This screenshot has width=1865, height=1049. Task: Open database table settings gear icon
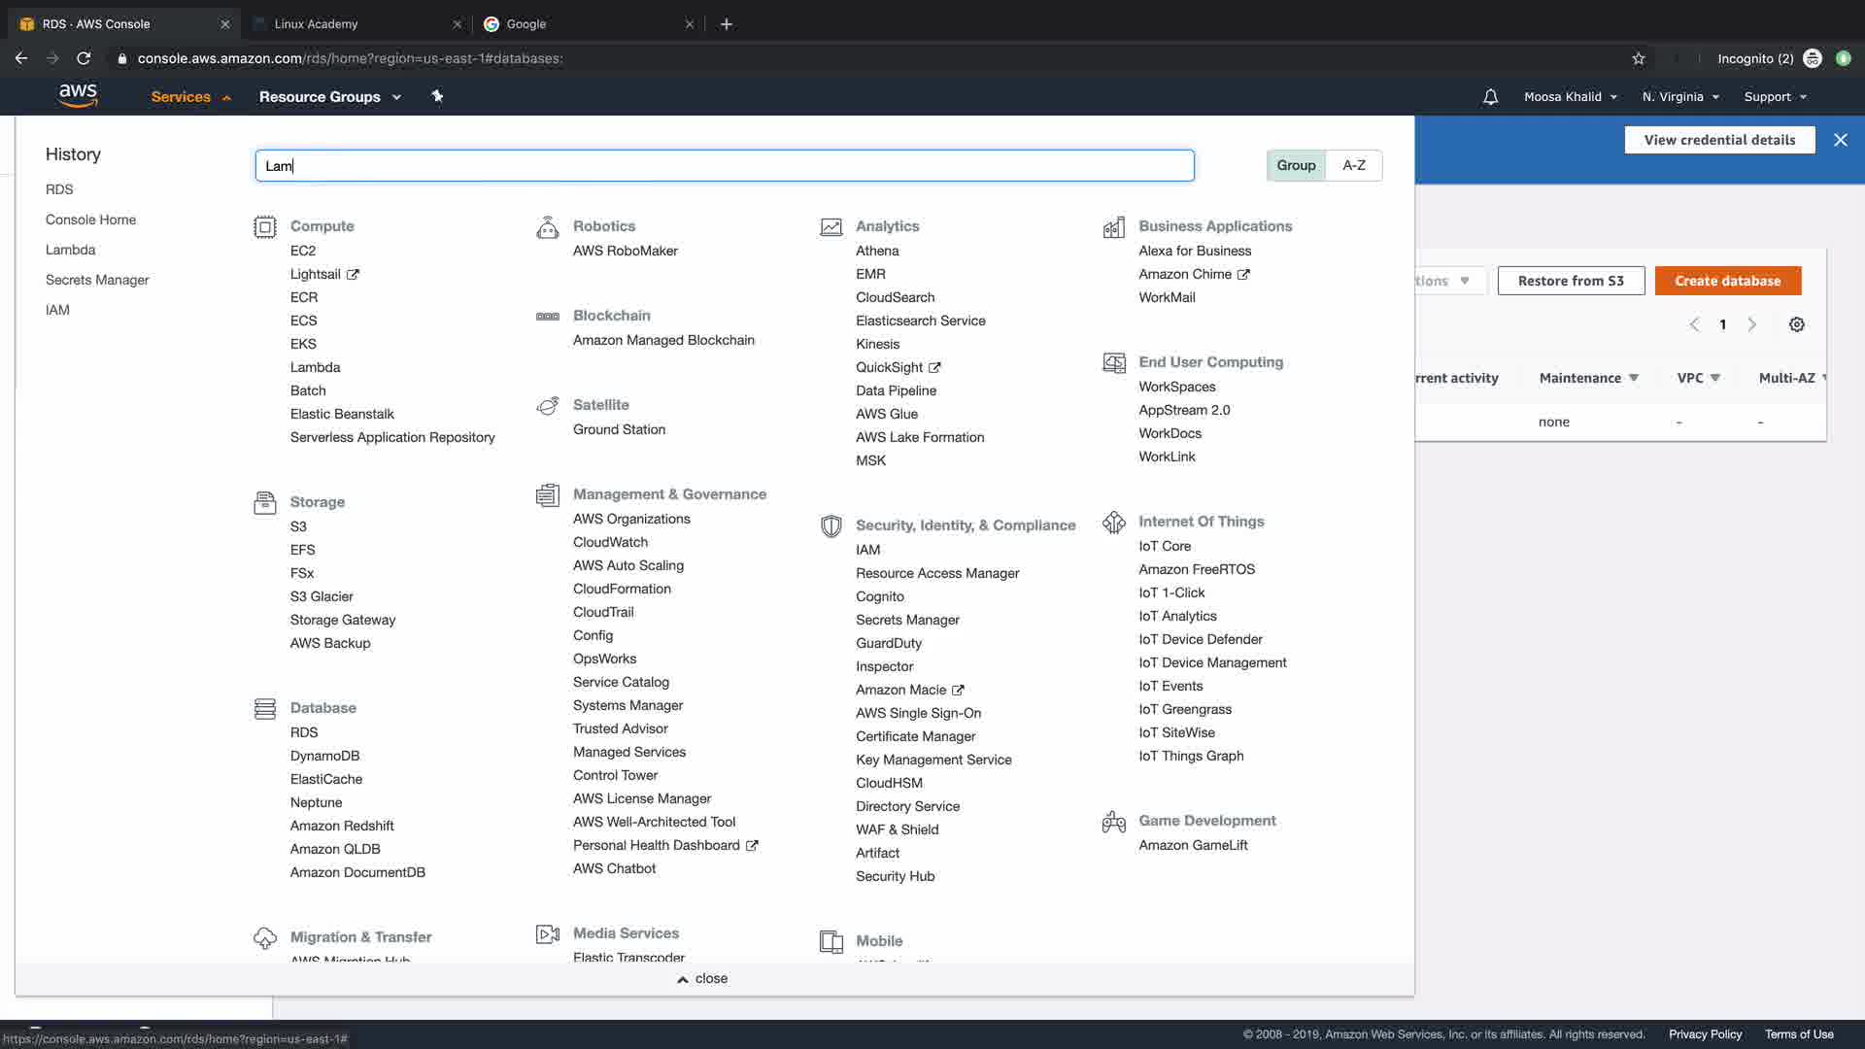(1797, 324)
